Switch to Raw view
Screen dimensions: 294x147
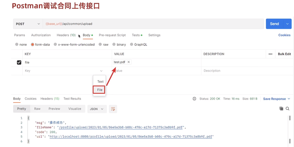point(37,109)
